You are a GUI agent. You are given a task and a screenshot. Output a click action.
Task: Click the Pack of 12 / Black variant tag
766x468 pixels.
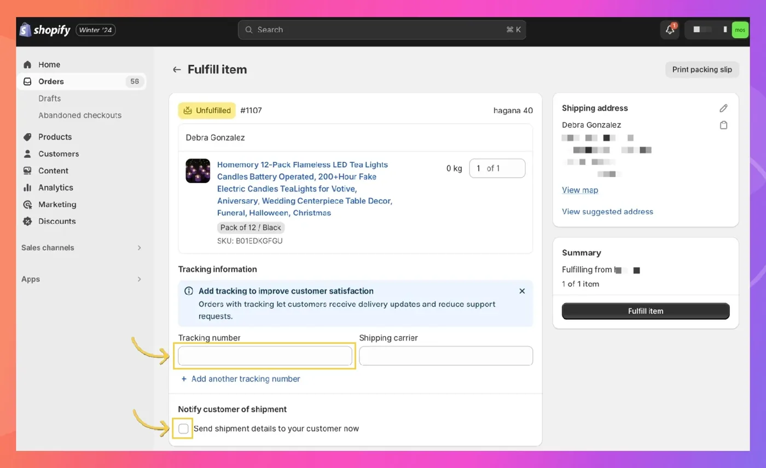coord(251,227)
